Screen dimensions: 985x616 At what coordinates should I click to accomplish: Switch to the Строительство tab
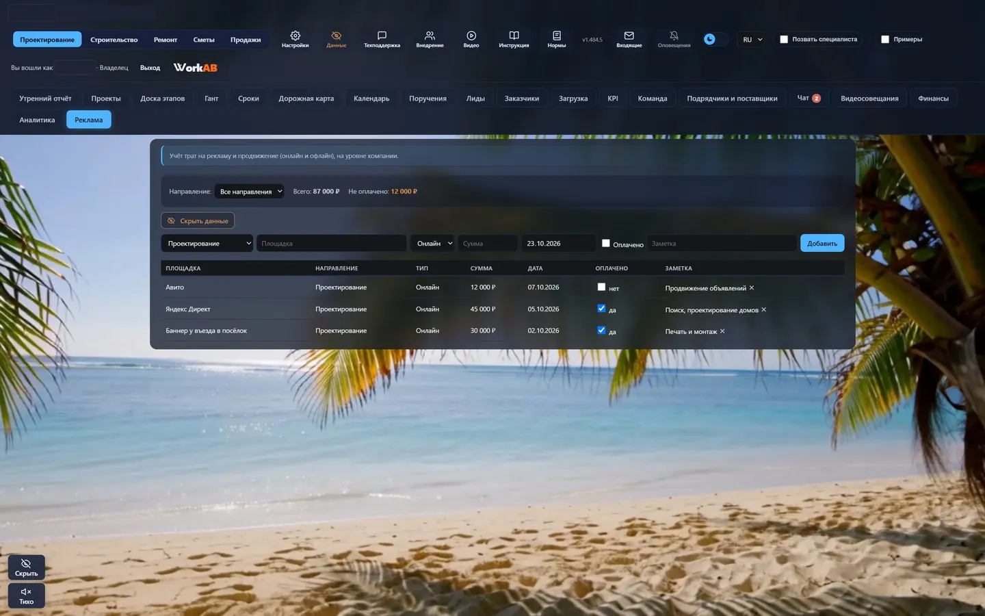point(114,40)
